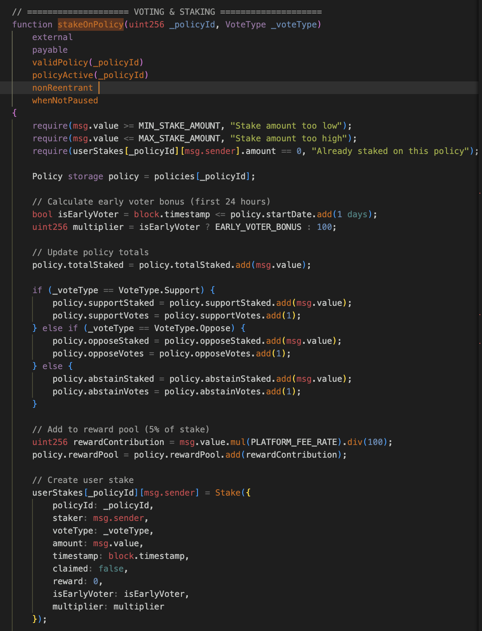This screenshot has width=482, height=631.
Task: Click the false value after claimed
Action: tap(111, 569)
